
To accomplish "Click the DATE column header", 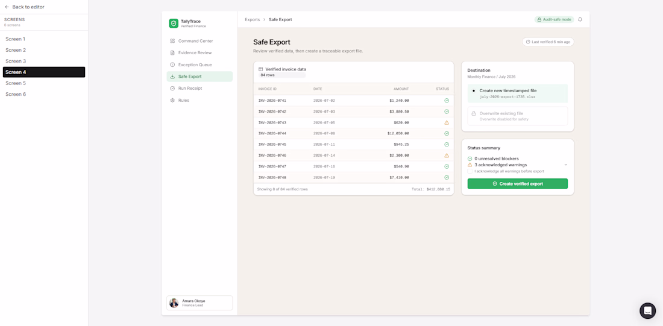I will pyautogui.click(x=318, y=89).
